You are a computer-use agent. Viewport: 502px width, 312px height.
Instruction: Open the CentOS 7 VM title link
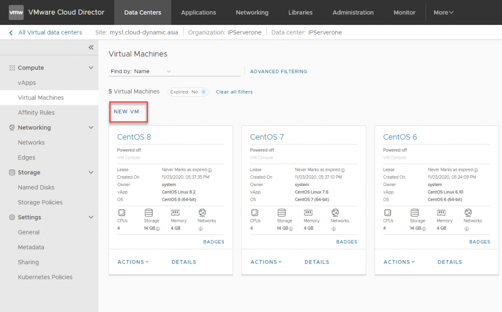[267, 137]
